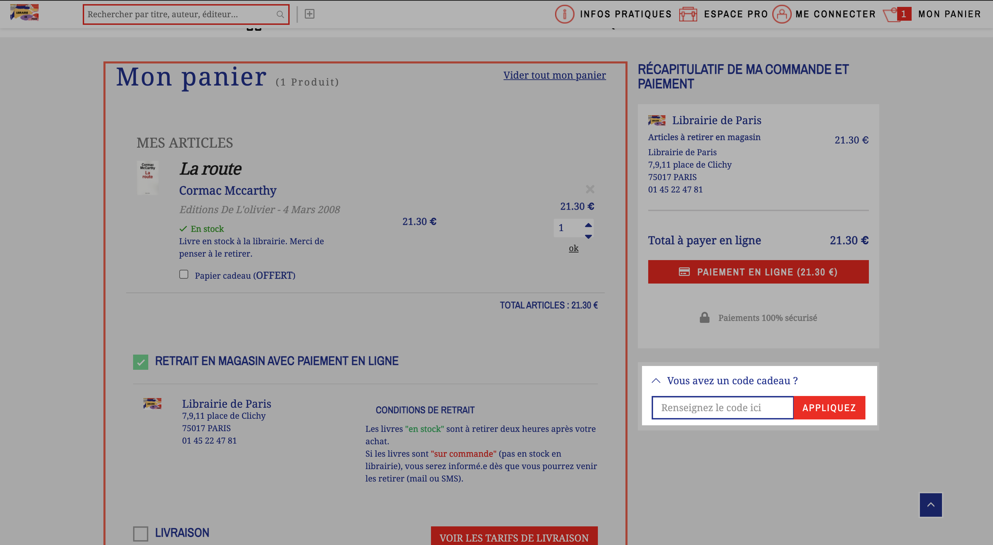
Task: Enable the Papier cadeau (offert) checkbox
Action: [183, 274]
